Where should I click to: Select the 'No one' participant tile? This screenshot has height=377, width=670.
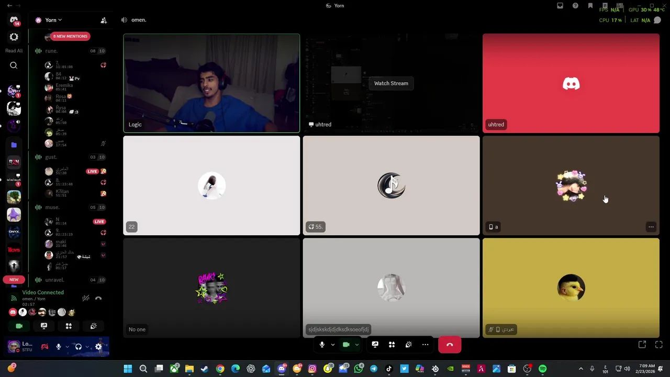[x=211, y=288]
